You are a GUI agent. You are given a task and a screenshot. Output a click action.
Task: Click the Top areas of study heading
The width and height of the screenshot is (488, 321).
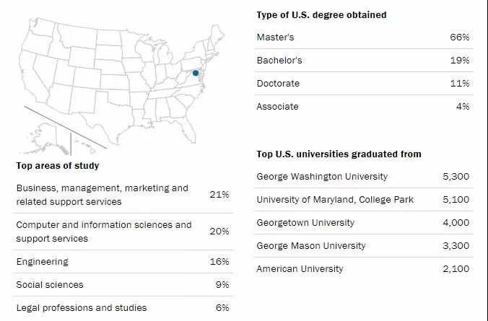pos(58,165)
